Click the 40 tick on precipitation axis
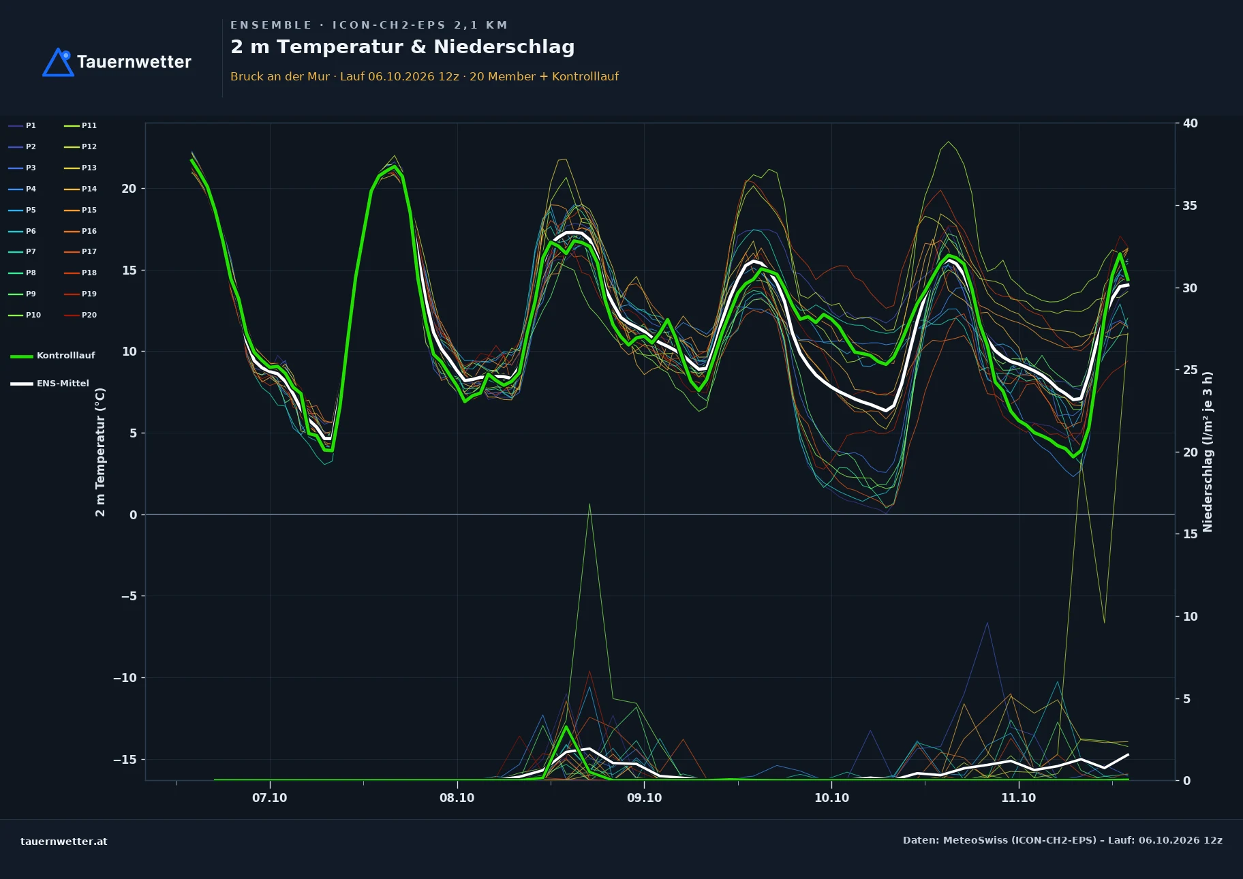The height and width of the screenshot is (879, 1243). (x=1190, y=123)
